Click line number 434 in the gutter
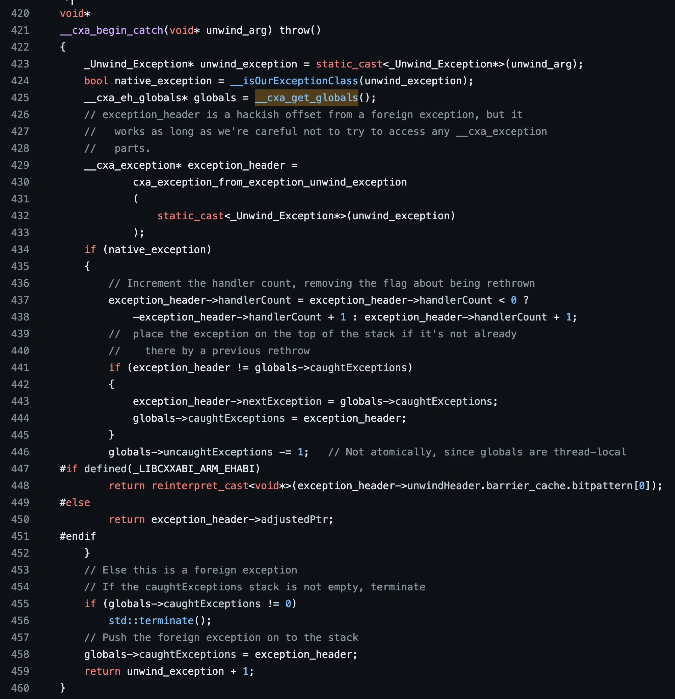 coord(20,249)
